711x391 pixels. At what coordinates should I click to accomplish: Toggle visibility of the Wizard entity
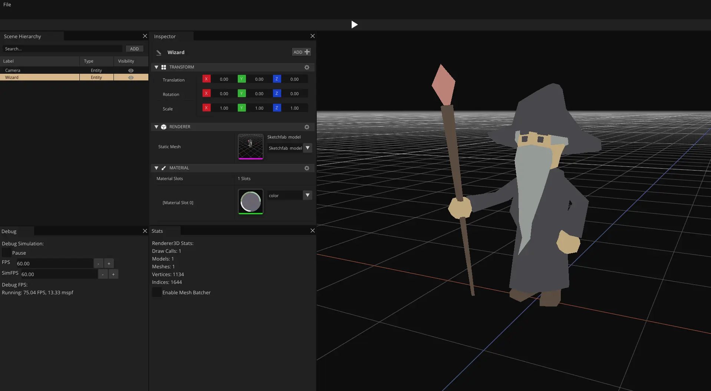click(x=131, y=77)
